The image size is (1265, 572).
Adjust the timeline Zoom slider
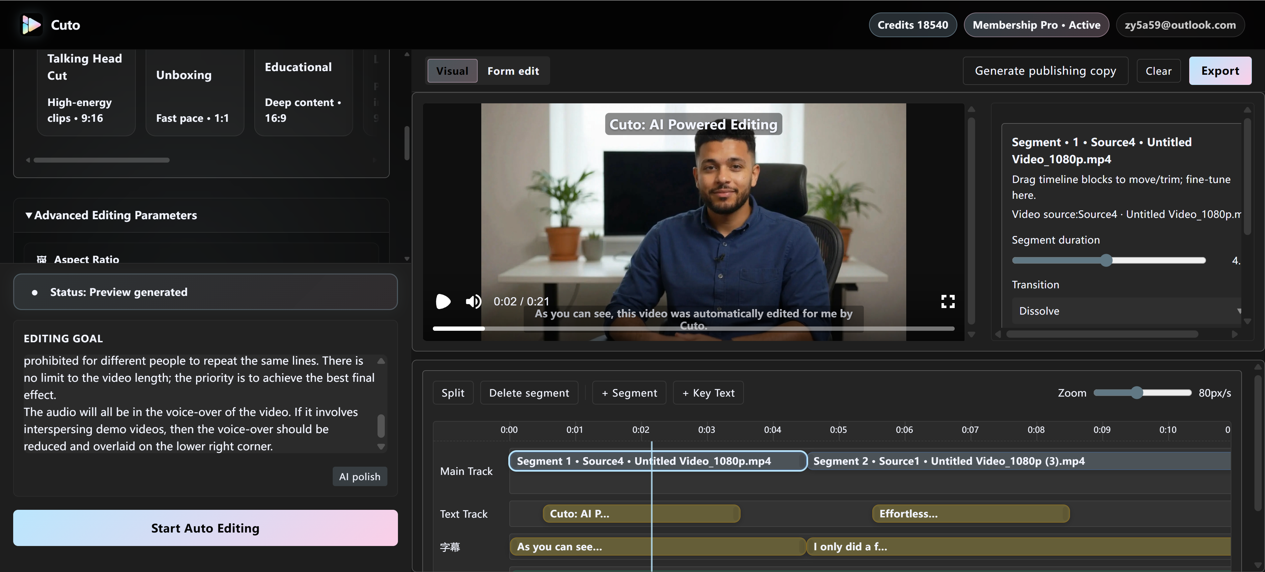pos(1136,392)
